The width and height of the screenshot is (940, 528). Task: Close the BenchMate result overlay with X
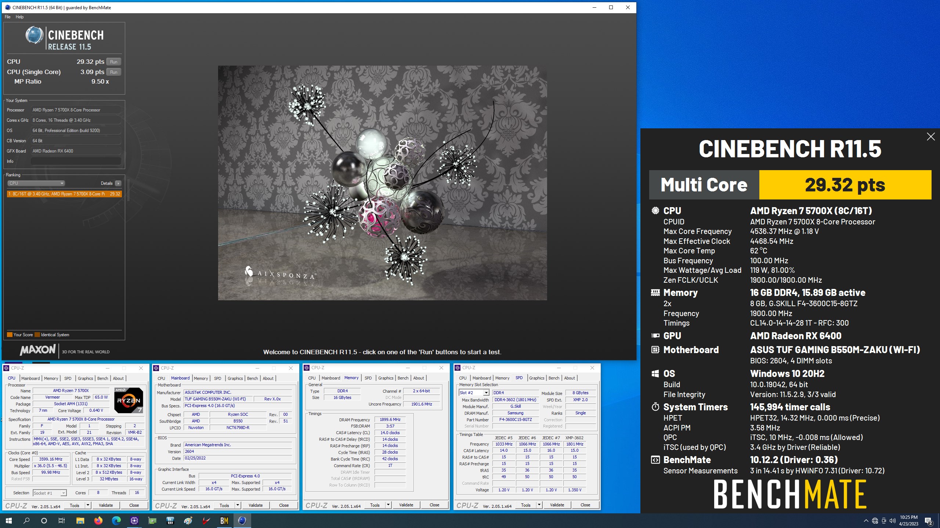tap(930, 137)
